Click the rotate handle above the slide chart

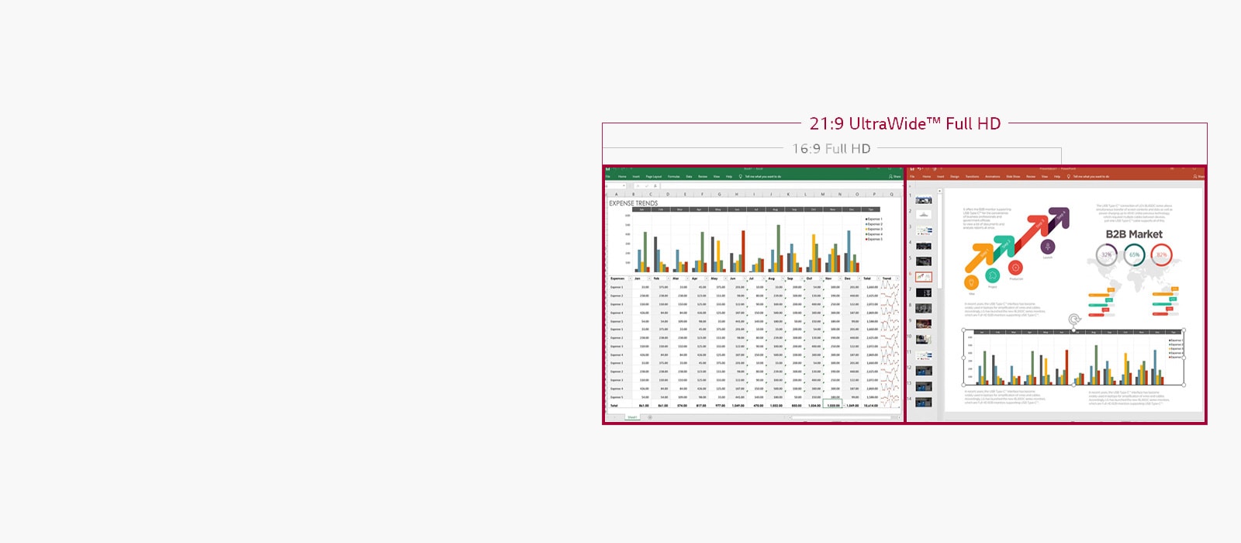(1074, 320)
